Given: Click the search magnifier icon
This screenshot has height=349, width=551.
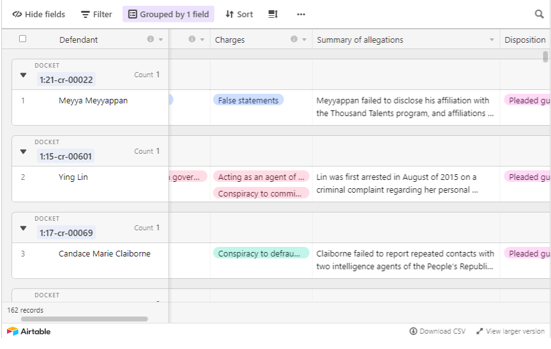Looking at the screenshot, I should tap(540, 14).
